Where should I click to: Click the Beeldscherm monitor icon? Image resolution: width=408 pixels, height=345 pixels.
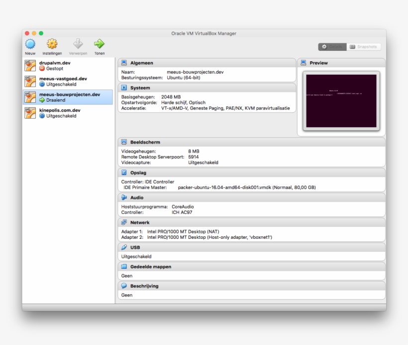click(124, 142)
